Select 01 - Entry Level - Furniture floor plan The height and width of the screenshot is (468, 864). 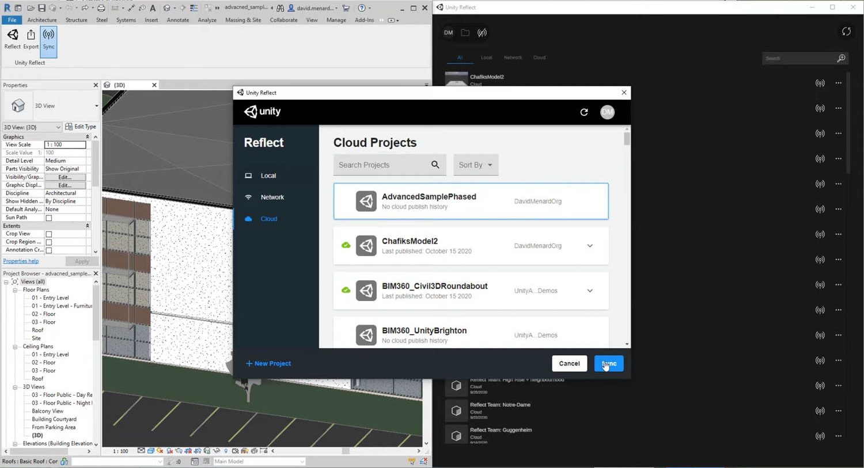coord(62,306)
